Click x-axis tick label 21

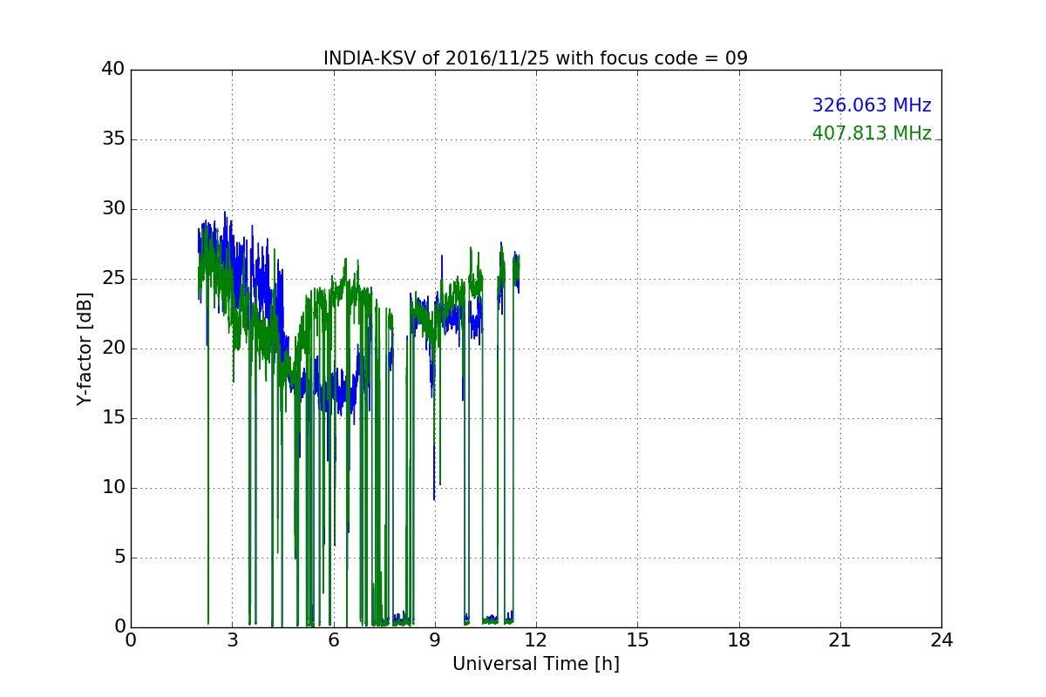coord(839,640)
